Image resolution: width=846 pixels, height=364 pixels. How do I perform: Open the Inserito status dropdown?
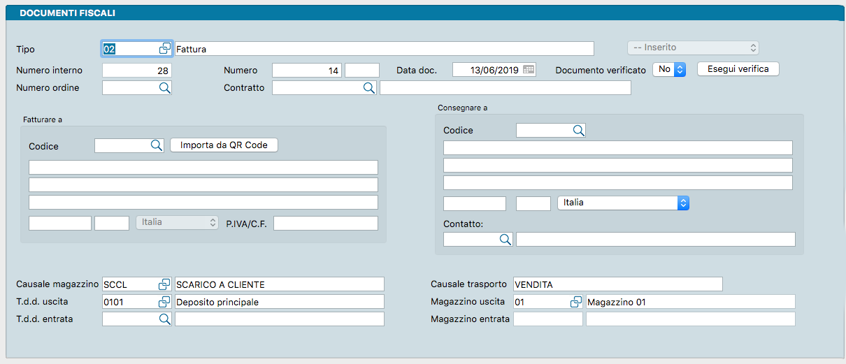(692, 48)
